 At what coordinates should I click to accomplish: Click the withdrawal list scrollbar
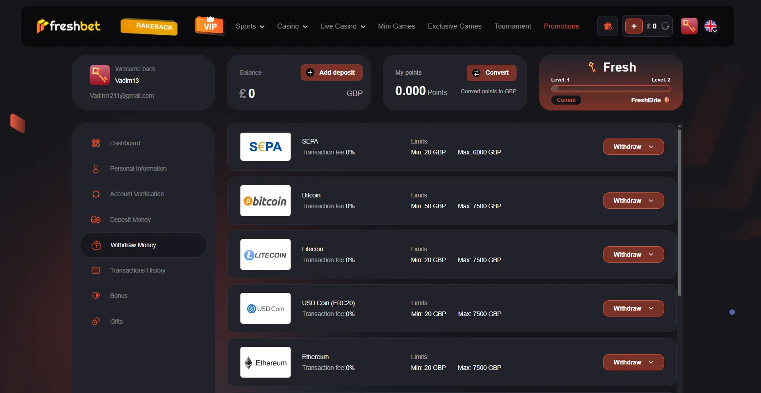pyautogui.click(x=680, y=213)
